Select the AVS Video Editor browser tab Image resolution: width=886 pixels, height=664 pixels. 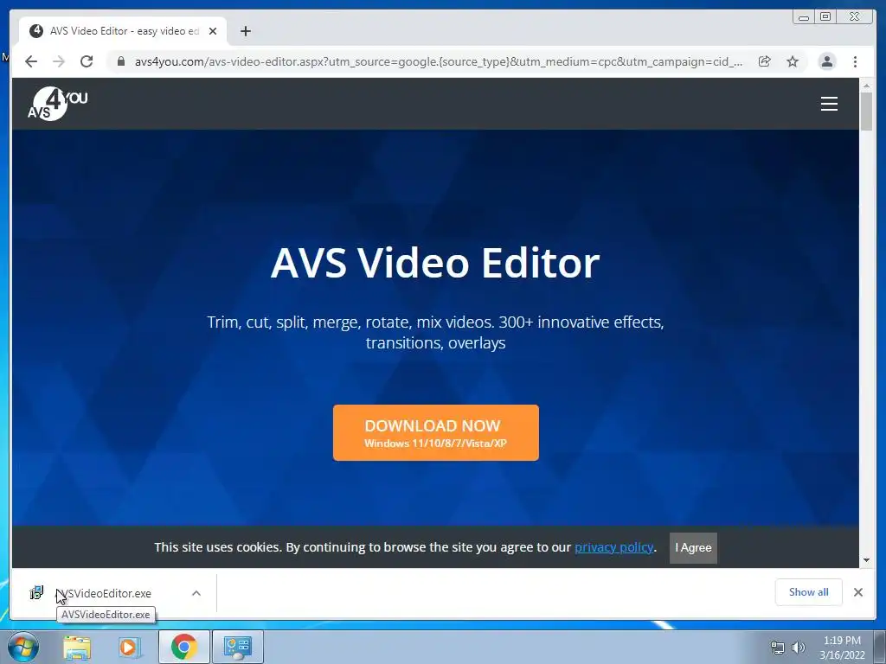tap(123, 31)
